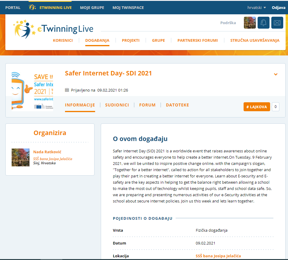
Task: Open MOJ TWINSPACE in the top bar
Action: (128, 7)
